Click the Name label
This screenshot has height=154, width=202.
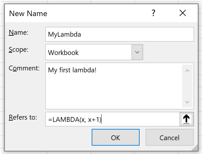(19, 32)
